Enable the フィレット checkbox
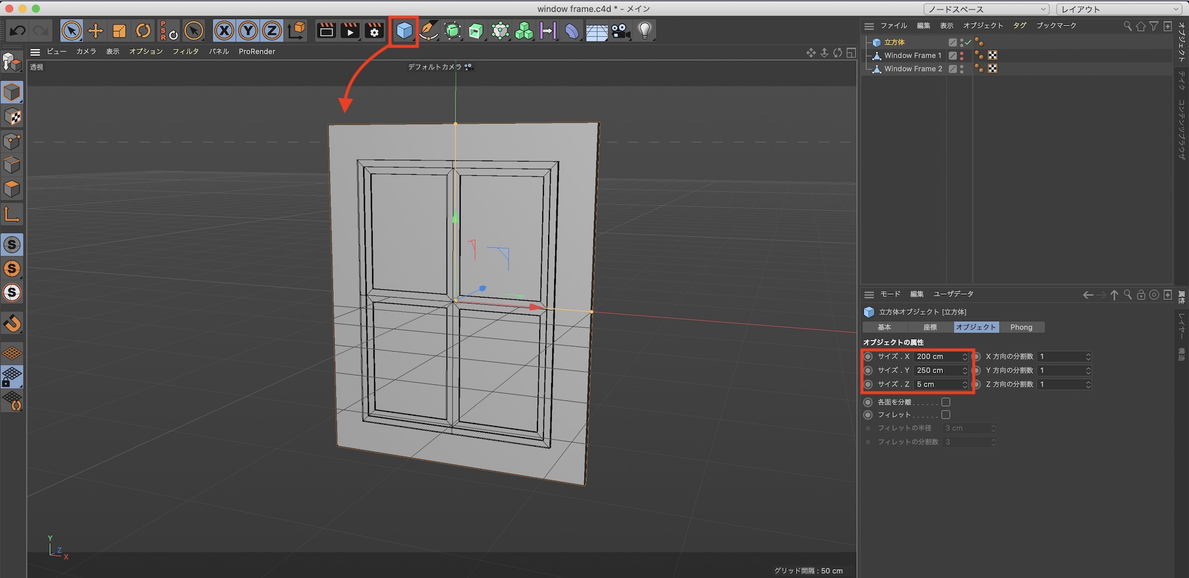1189x578 pixels. (x=946, y=415)
